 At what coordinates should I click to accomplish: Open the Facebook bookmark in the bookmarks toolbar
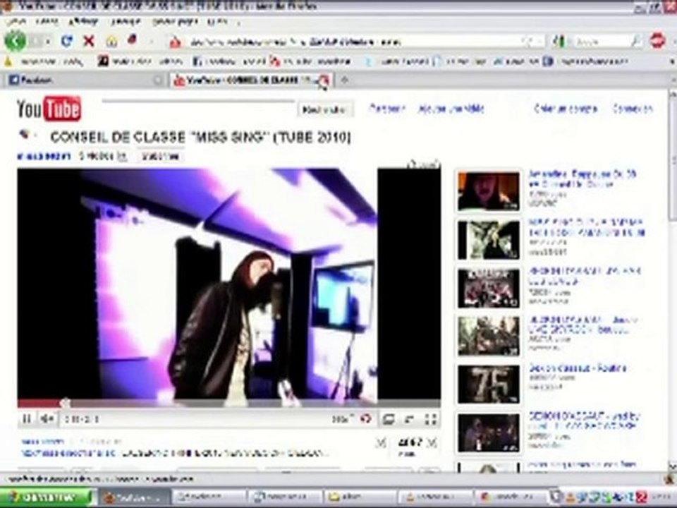(228, 62)
